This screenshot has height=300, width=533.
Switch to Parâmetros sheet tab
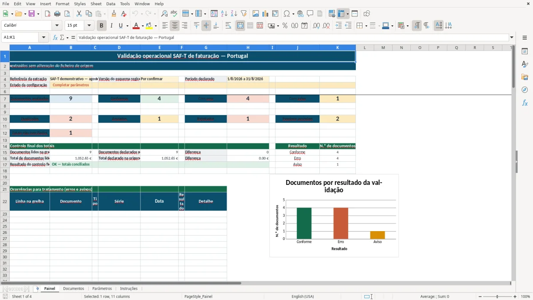pos(102,288)
